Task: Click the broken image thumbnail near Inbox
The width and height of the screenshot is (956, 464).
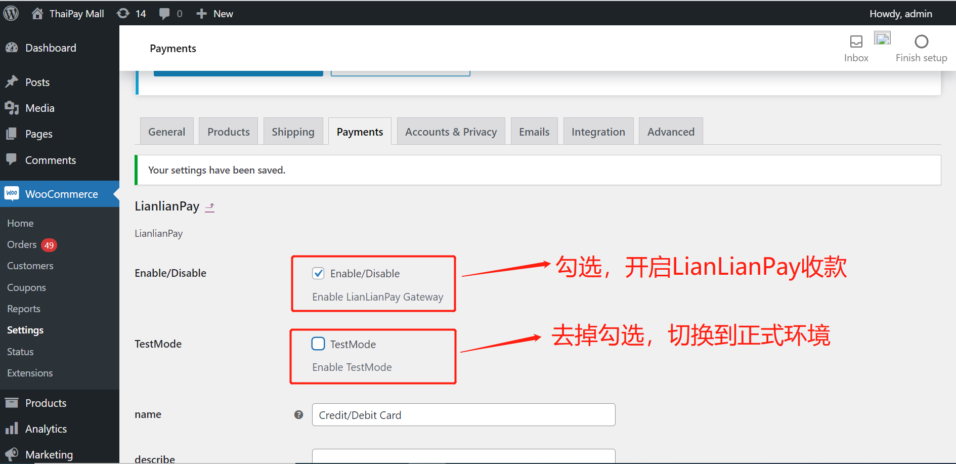Action: pyautogui.click(x=883, y=38)
